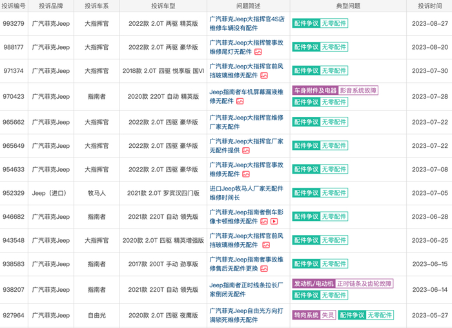Open picture icon for complaint 938583
Screen dimensions: 452x328
(265, 269)
